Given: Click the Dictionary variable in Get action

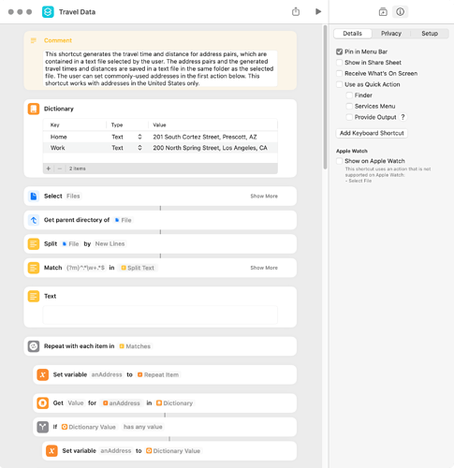Looking at the screenshot, I should (174, 403).
